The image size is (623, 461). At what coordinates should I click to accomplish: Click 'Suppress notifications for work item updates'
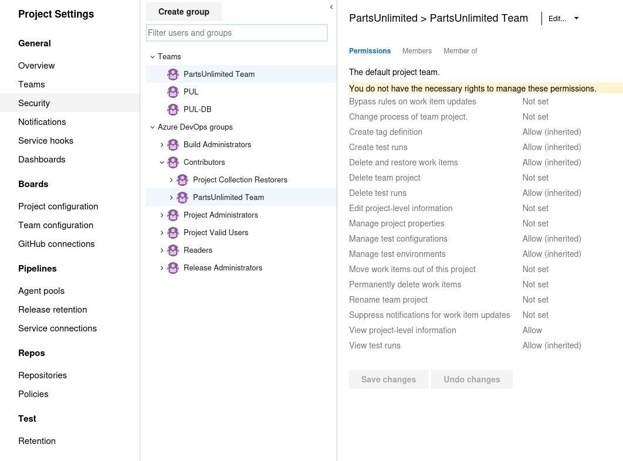pyautogui.click(x=429, y=315)
